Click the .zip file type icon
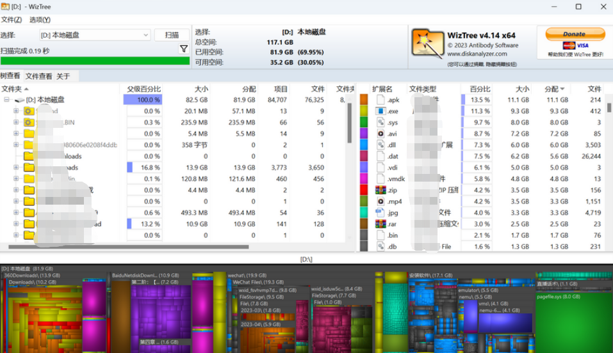613x353 pixels. [x=380, y=190]
